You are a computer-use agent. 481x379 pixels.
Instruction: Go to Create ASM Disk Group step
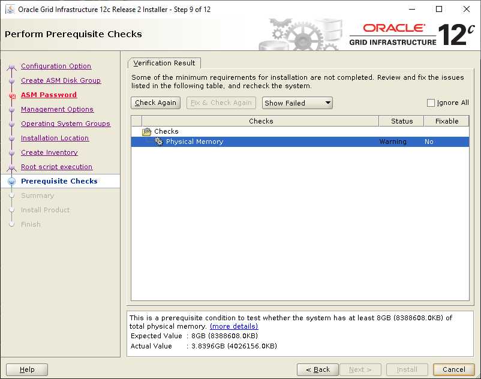[61, 80]
